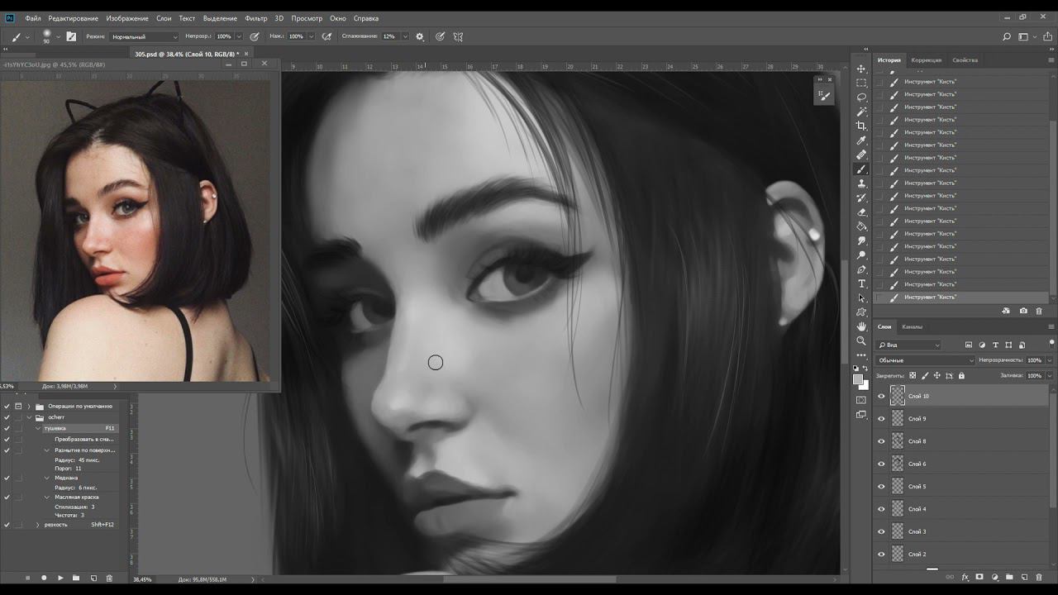The height and width of the screenshot is (595, 1058).
Task: Choose the Eraser tool
Action: click(861, 212)
